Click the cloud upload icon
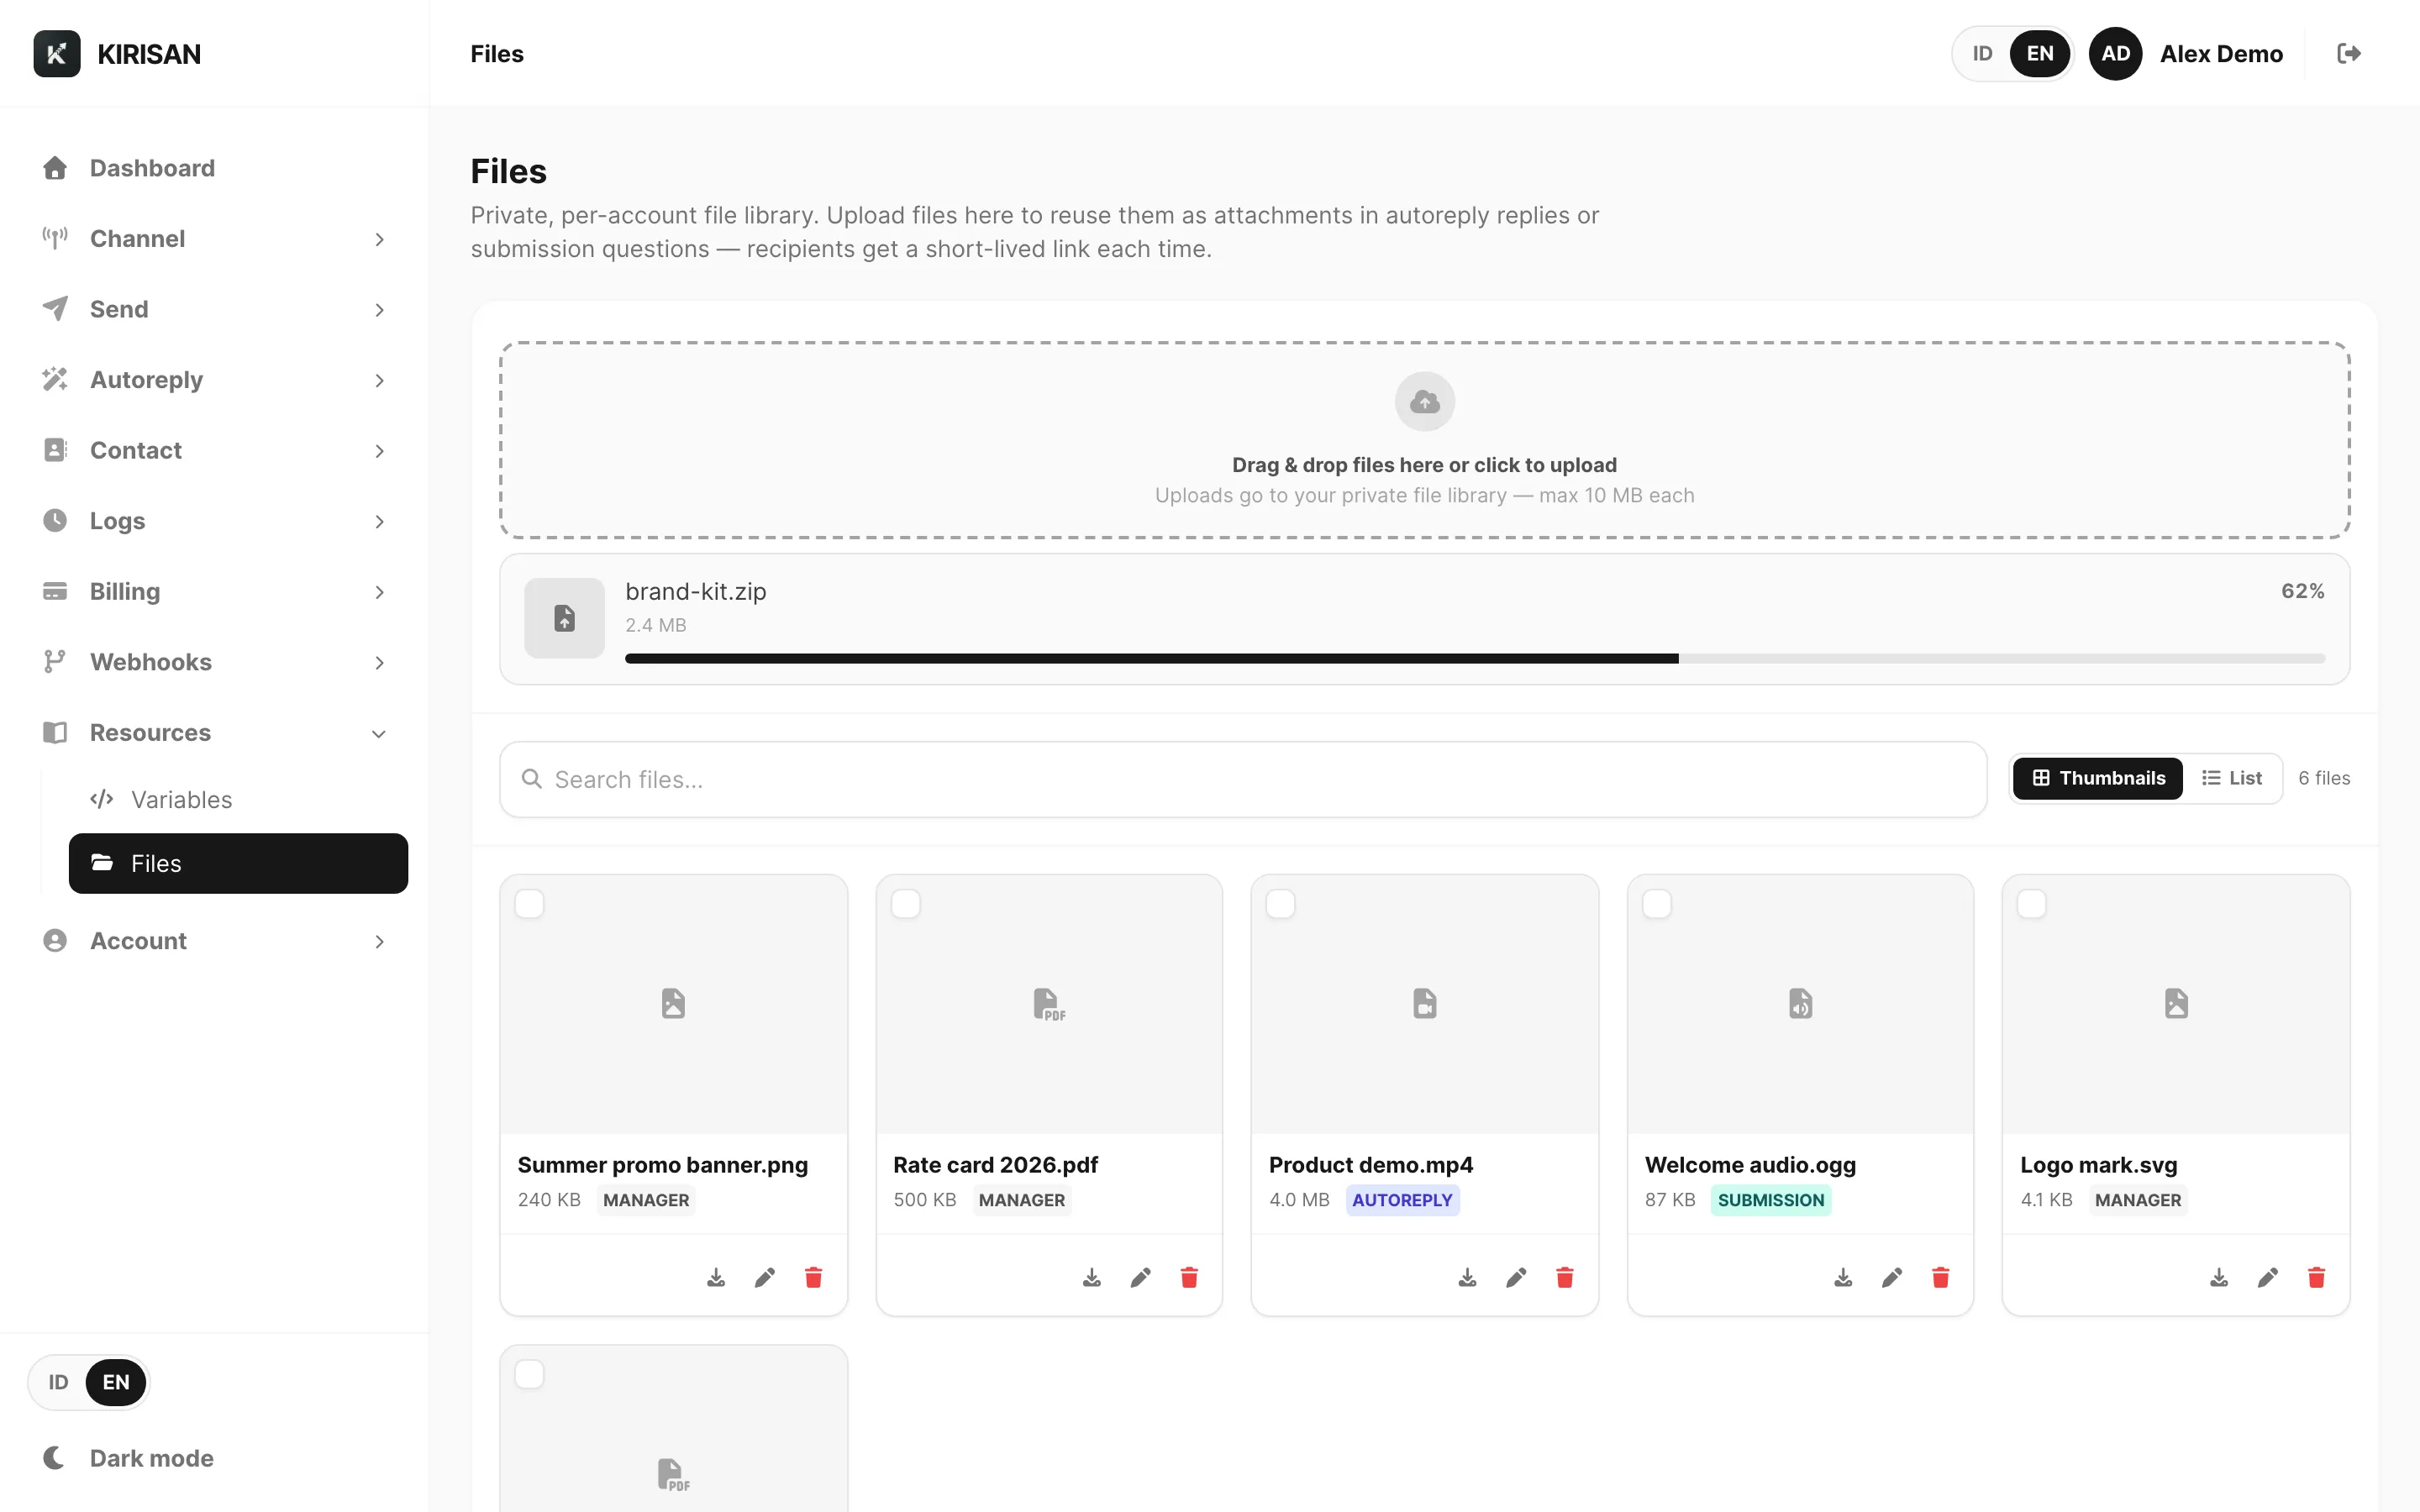Viewport: 2420px width, 1512px height. pos(1424,402)
